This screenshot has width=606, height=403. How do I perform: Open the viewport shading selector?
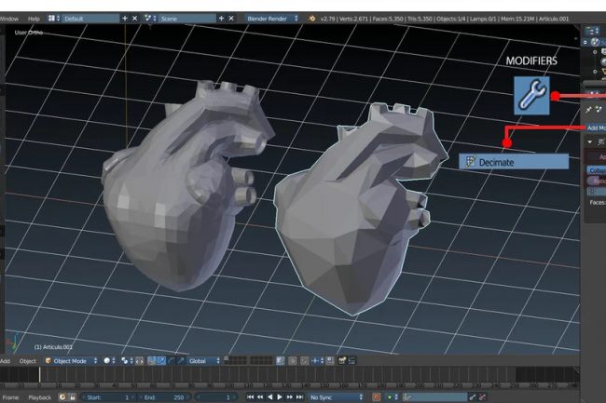tap(109, 361)
